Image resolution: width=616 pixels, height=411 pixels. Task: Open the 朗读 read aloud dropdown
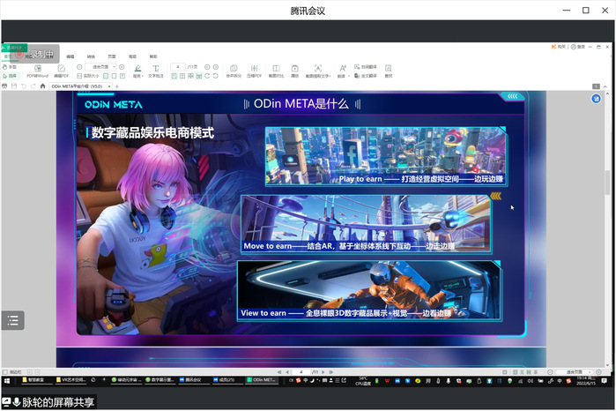[x=343, y=71]
